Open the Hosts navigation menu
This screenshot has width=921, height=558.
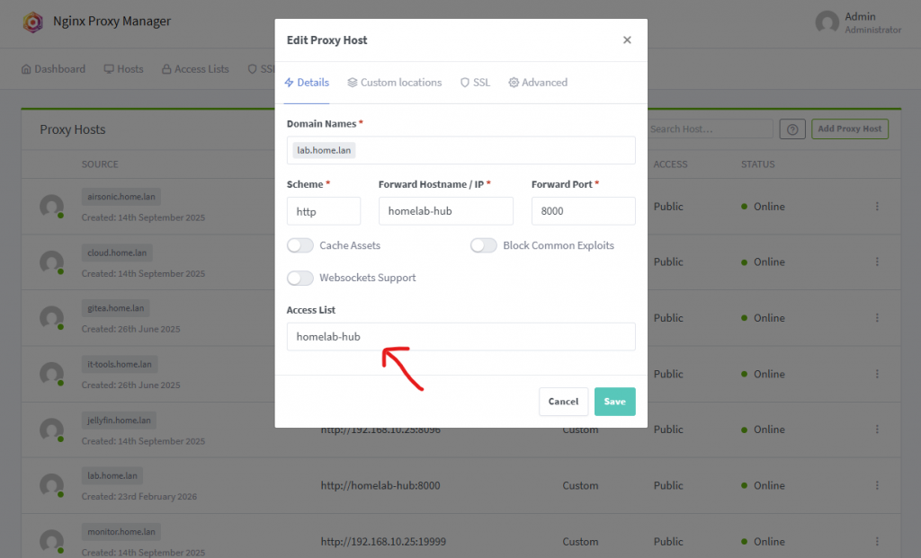[123, 69]
